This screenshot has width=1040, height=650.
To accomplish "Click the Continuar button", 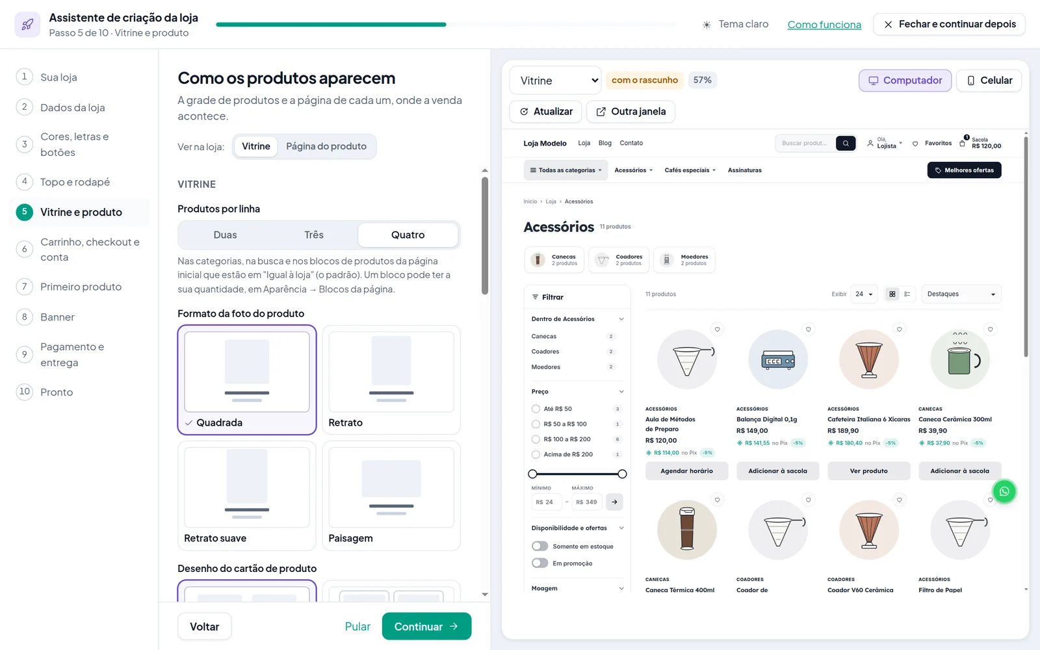I will (x=426, y=627).
